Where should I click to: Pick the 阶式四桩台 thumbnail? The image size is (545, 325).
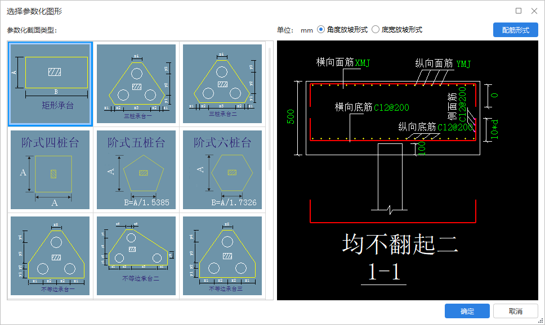(50, 170)
